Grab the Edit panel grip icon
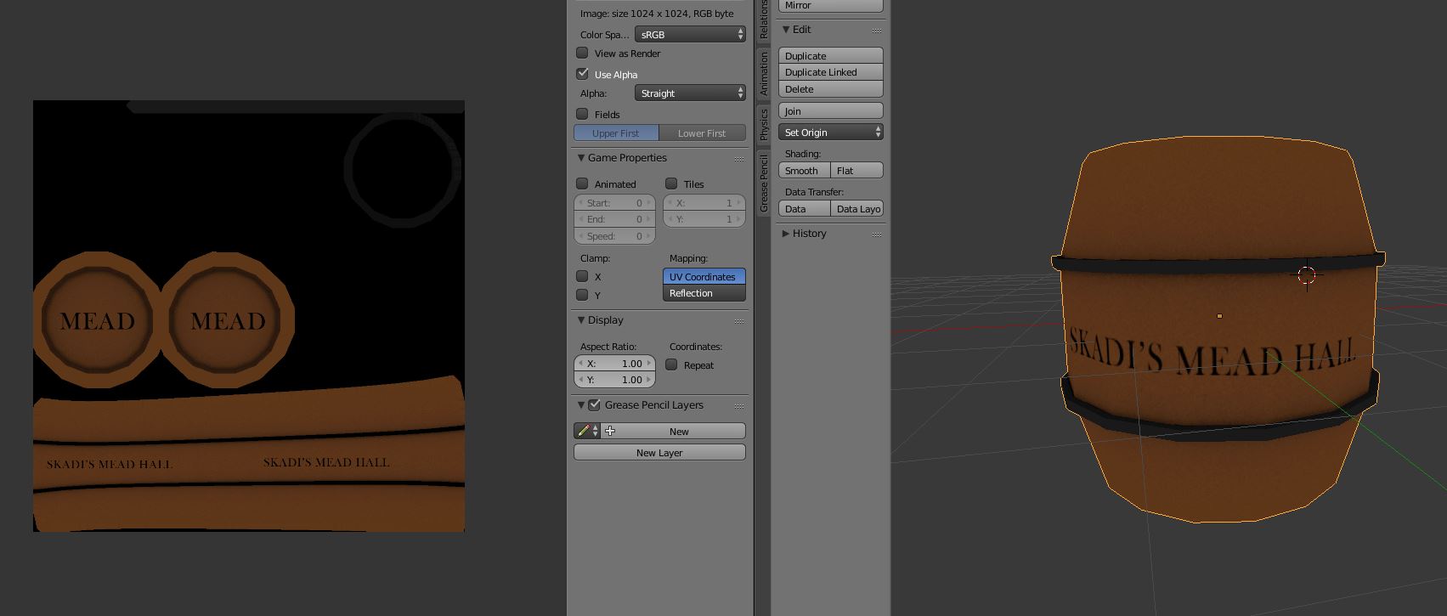The width and height of the screenshot is (1447, 616). pos(877,31)
